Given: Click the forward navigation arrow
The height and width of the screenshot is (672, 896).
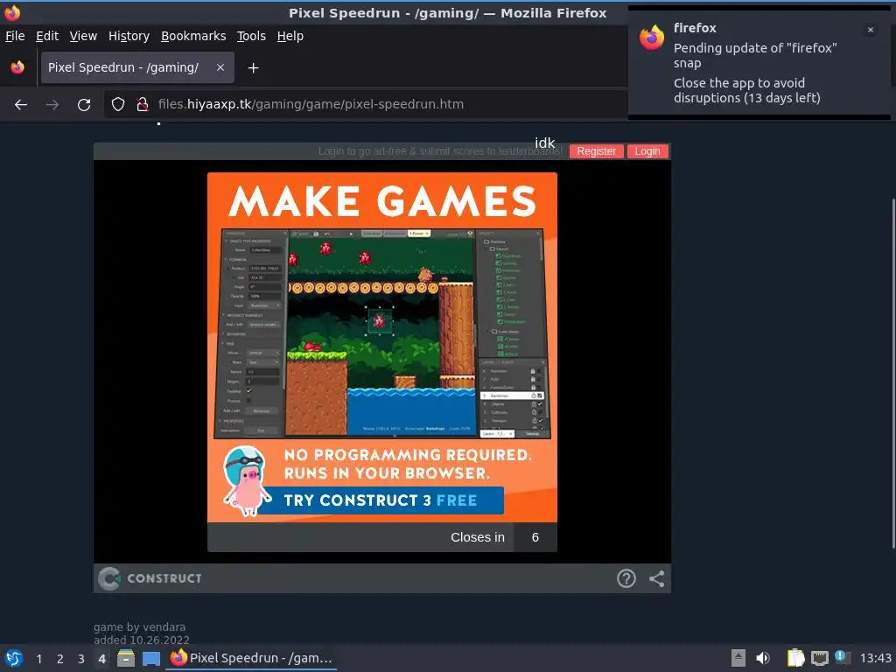Looking at the screenshot, I should (52, 105).
